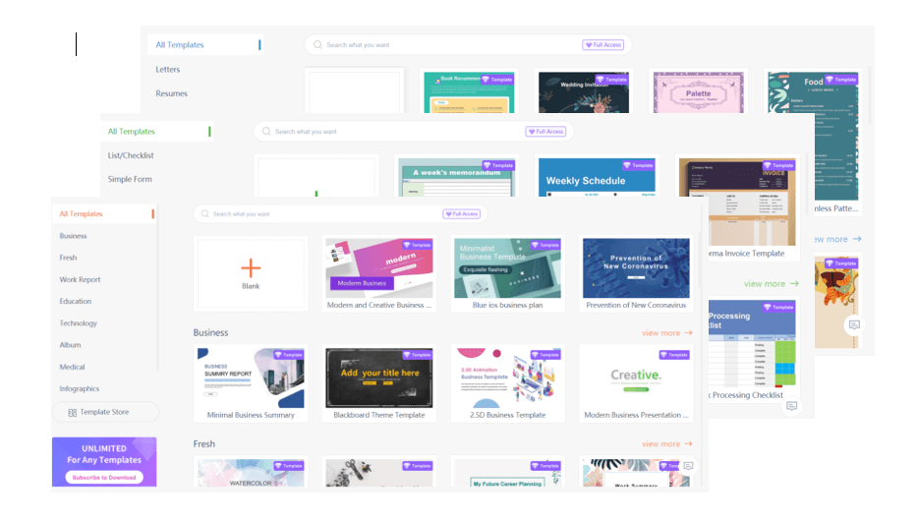This screenshot has height=523, width=916.
Task: Select the Infographics category
Action: pos(80,388)
